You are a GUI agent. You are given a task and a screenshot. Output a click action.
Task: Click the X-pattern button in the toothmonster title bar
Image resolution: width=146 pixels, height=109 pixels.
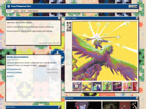point(130,6)
